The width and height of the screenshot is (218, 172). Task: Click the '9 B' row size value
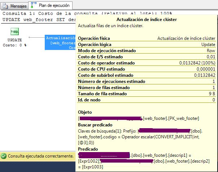(x=212, y=93)
